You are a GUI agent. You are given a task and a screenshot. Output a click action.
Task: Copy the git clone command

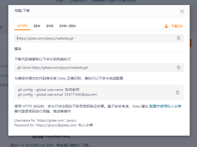[x=179, y=67]
